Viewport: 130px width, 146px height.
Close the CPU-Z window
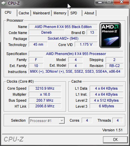(122, 2)
